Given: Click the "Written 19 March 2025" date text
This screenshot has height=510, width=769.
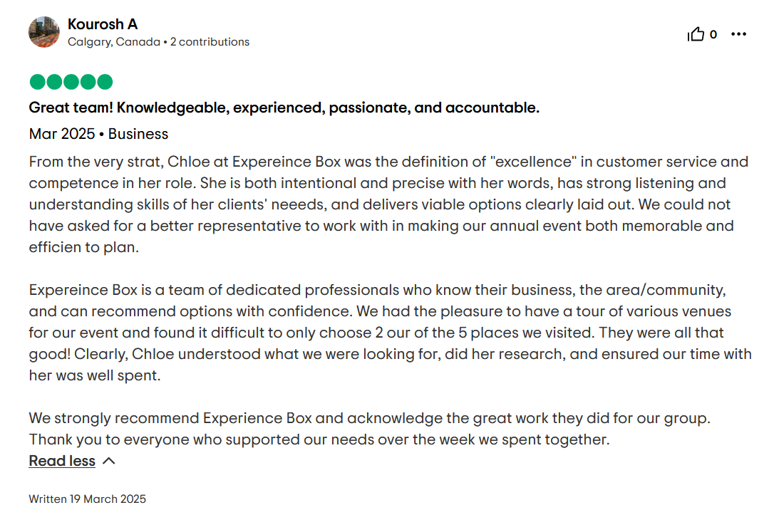Looking at the screenshot, I should tap(87, 499).
